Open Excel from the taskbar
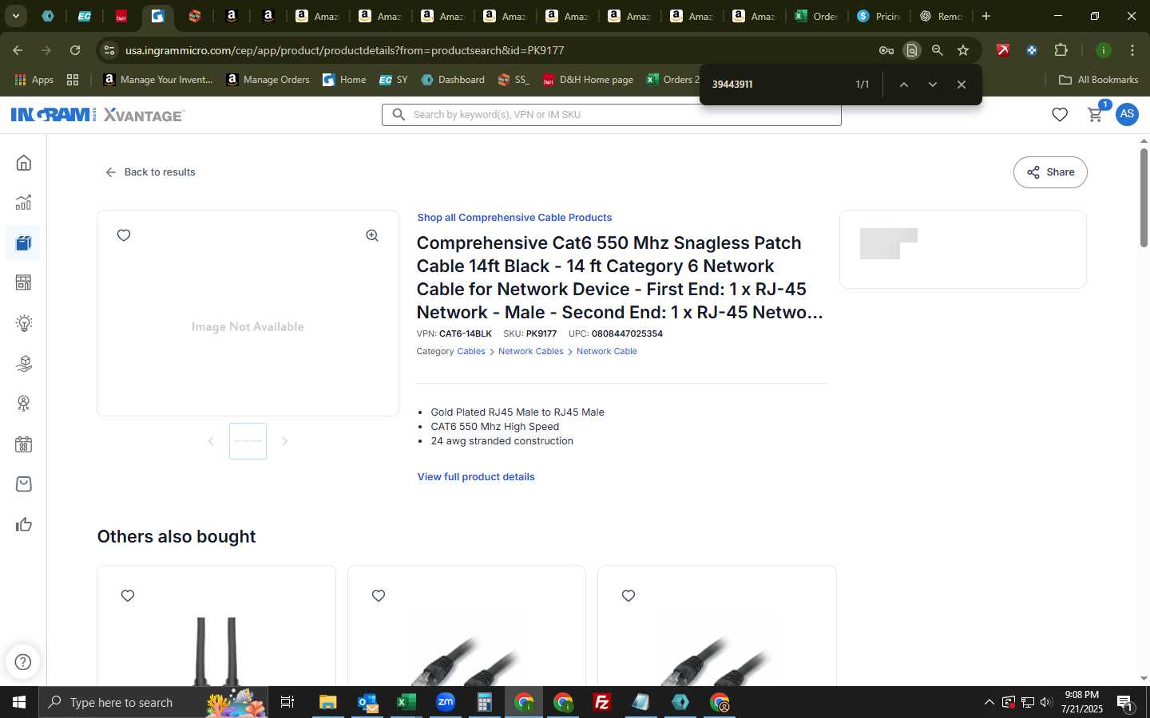The height and width of the screenshot is (718, 1150). point(406,702)
